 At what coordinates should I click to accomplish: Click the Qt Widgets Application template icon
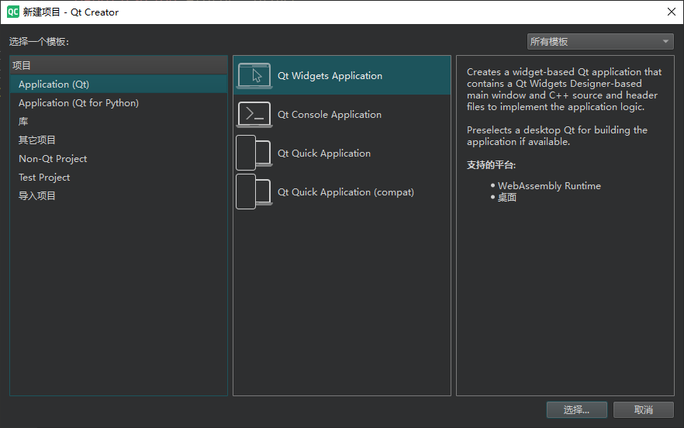coord(254,76)
